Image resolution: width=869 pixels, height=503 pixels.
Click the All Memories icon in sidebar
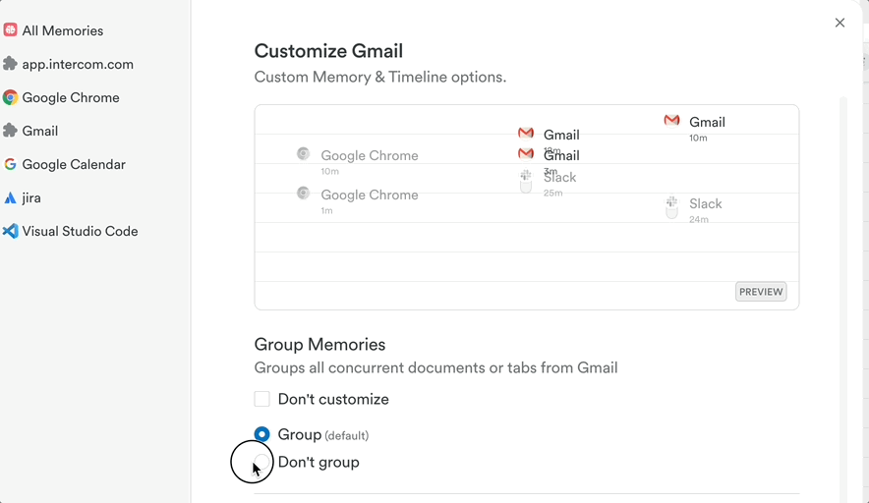pos(10,30)
